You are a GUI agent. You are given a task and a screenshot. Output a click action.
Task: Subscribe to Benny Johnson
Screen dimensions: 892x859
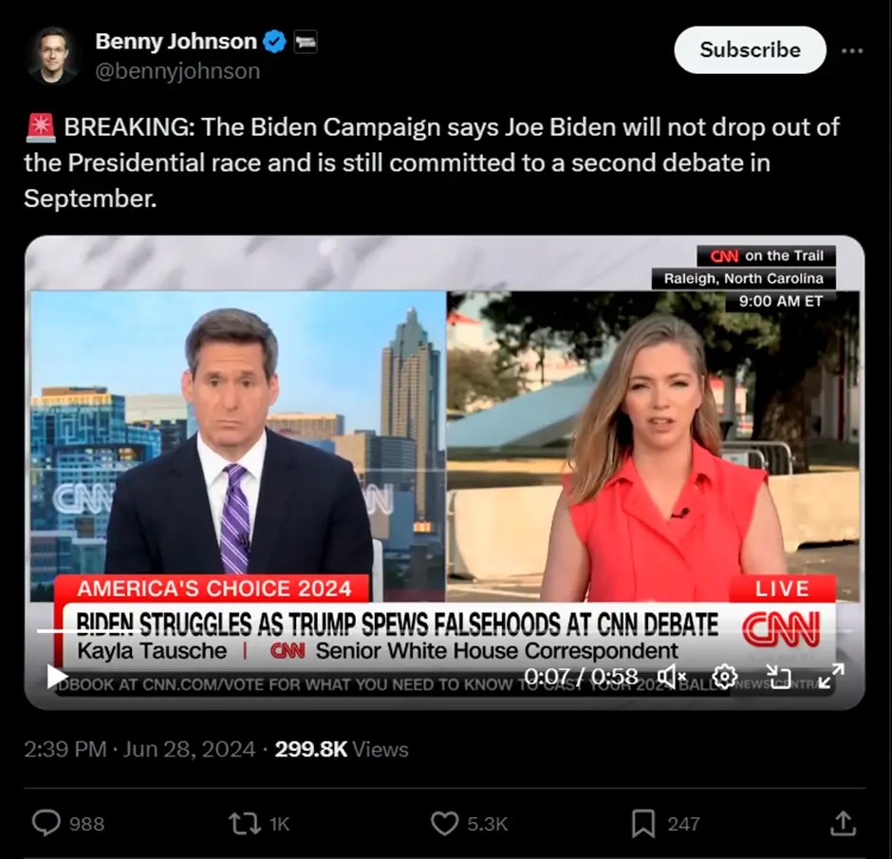pos(750,50)
